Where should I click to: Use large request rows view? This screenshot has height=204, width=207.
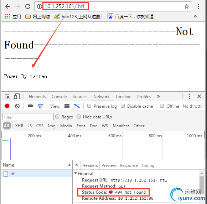point(67,106)
